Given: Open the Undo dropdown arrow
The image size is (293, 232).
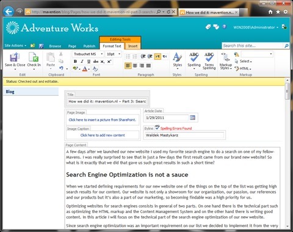Looking at the screenshot, I should (67, 69).
